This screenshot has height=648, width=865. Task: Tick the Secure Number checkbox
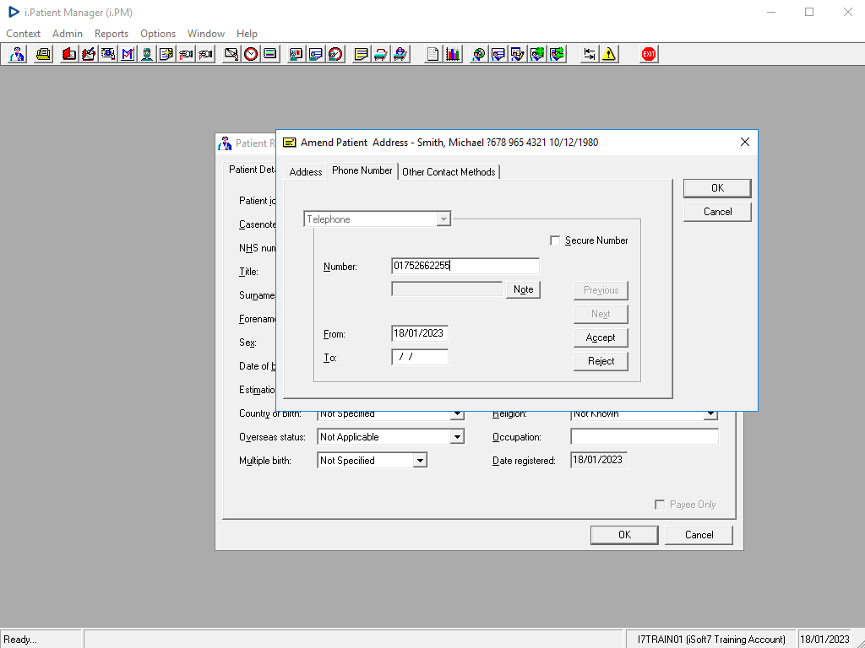pyautogui.click(x=555, y=240)
